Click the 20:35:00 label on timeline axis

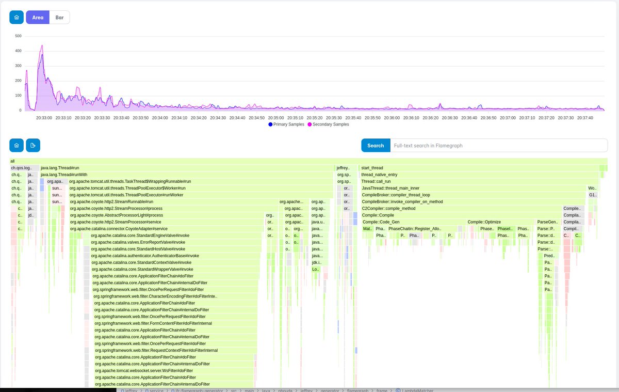276,118
